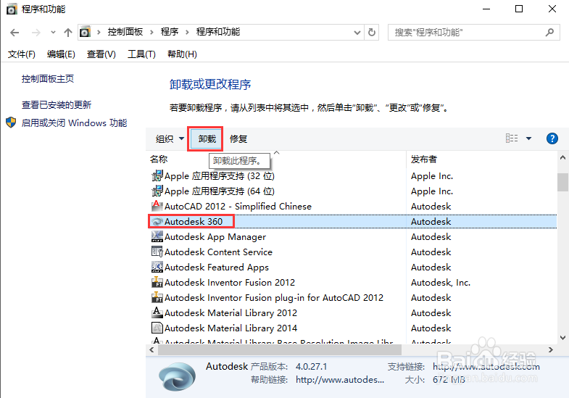Screen dimensions: 569x398
Task: Click the horizontal scrollbar thumb
Action: point(280,349)
